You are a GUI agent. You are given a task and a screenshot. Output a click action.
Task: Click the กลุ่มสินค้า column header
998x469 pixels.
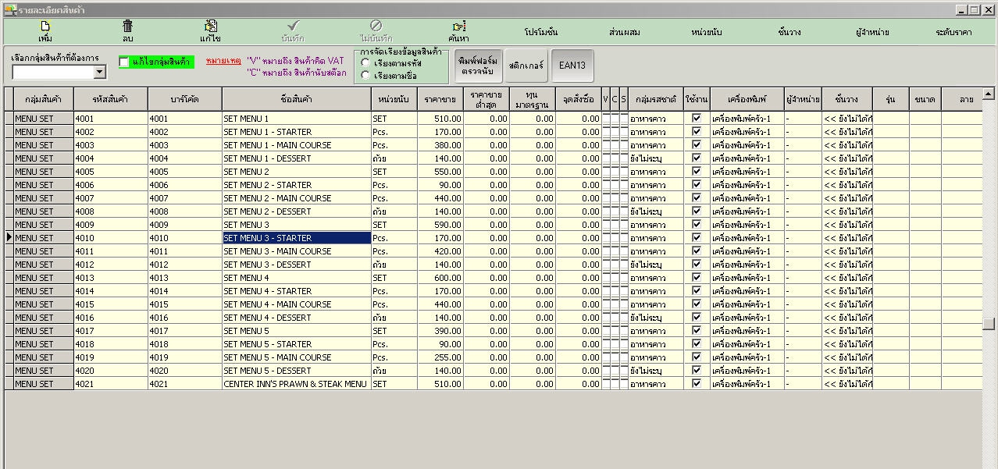pyautogui.click(x=44, y=99)
